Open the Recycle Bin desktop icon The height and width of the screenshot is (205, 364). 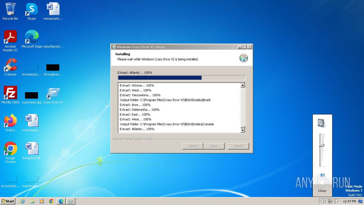[x=10, y=11]
